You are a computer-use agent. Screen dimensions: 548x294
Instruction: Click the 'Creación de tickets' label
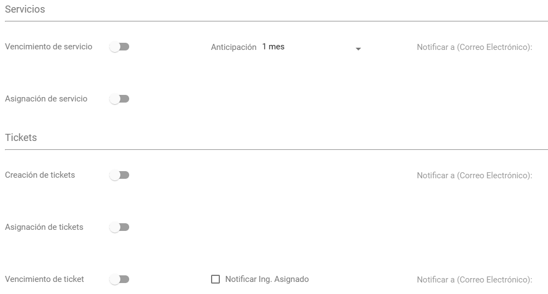click(40, 175)
